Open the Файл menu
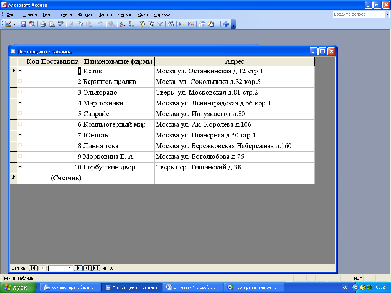Viewport: 391px width, 293px height. tap(11, 14)
